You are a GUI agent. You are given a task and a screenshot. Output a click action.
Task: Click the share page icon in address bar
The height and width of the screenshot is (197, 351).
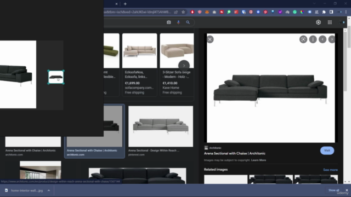(176, 12)
